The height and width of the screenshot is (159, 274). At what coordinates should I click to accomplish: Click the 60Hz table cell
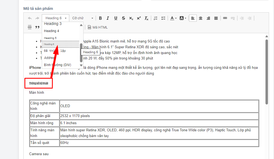(159, 143)
